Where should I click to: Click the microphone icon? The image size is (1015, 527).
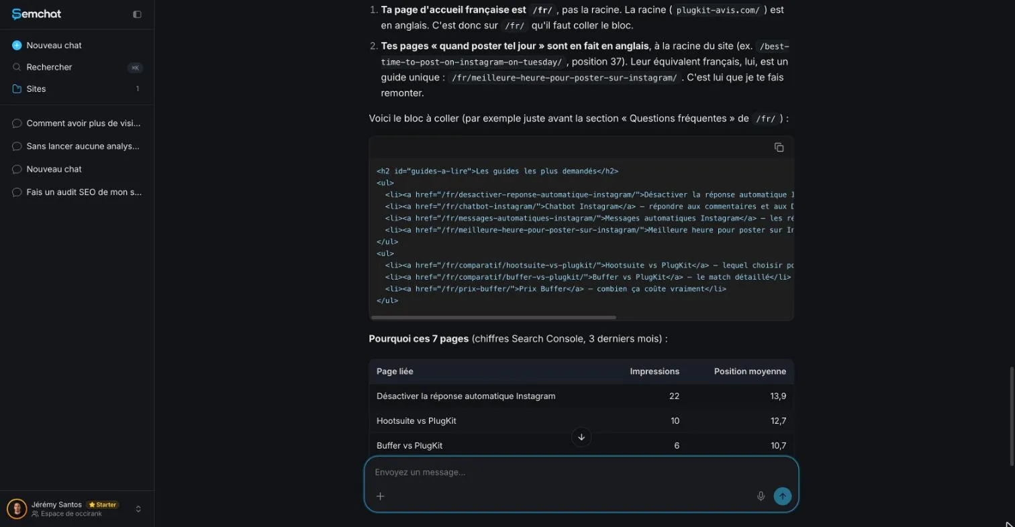(761, 496)
